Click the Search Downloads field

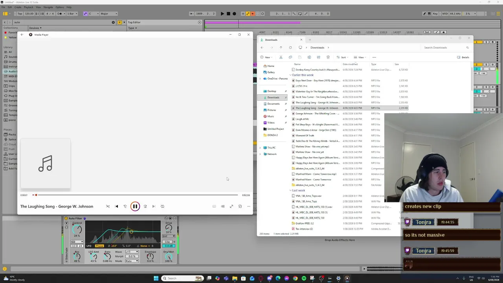click(446, 48)
